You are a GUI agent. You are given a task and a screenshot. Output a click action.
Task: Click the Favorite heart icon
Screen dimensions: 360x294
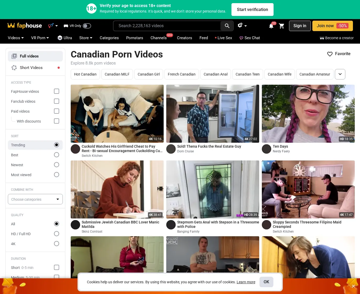(x=330, y=54)
